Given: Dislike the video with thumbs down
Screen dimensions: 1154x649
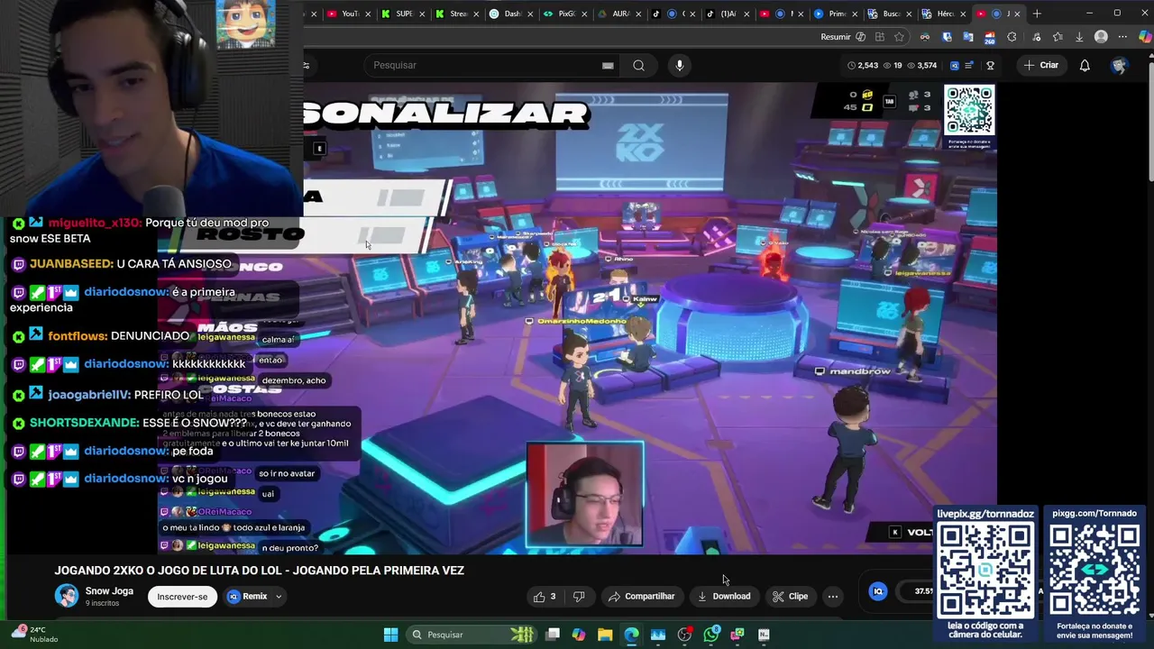Looking at the screenshot, I should (579, 596).
